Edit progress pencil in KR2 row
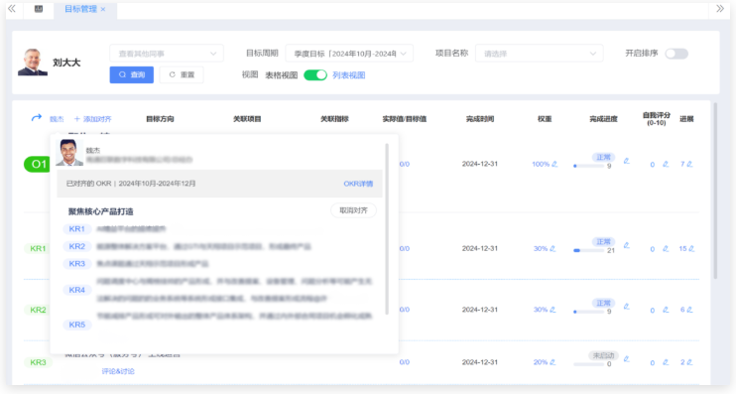Viewport: 736px width, 394px height. click(626, 307)
